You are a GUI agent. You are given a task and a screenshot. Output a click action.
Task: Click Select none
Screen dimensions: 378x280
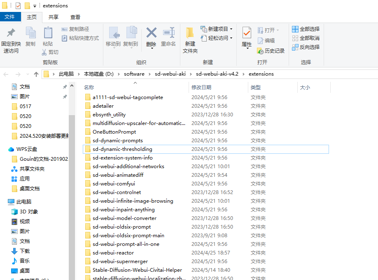[306, 38]
